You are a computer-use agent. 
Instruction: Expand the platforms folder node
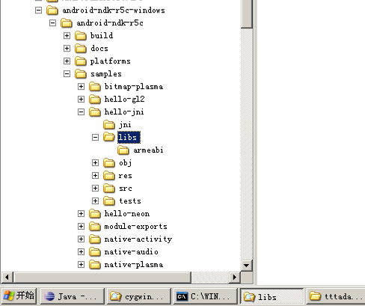click(x=67, y=61)
